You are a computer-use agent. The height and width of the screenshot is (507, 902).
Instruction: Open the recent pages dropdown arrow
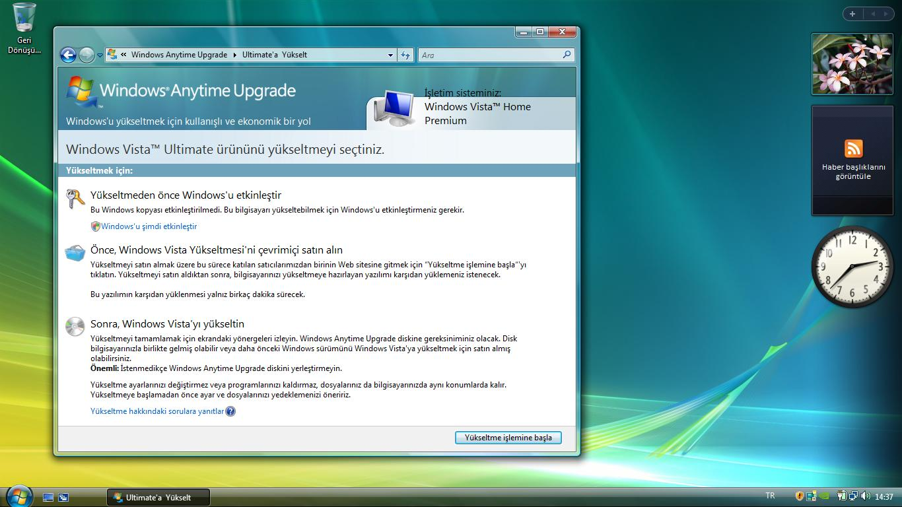[x=100, y=55]
